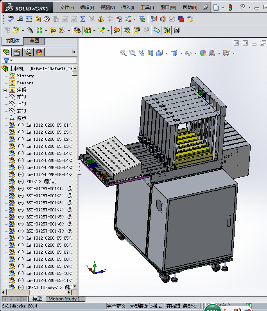Open the Hide/Show Items glasses dropdown
267x311 pixels.
[195, 53]
